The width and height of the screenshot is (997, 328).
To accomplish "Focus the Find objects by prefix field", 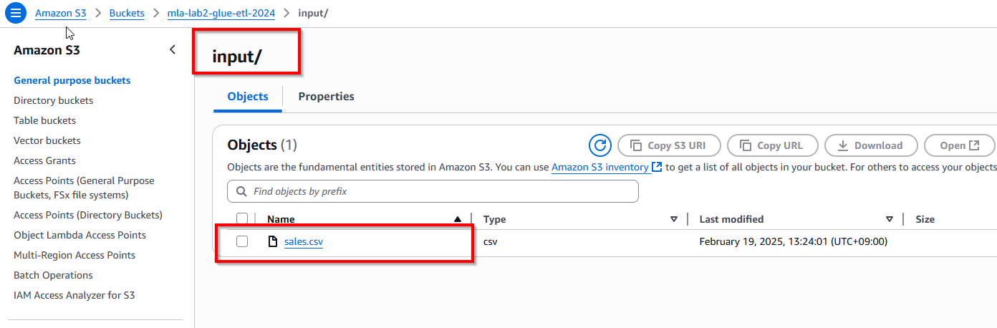I will coord(437,191).
